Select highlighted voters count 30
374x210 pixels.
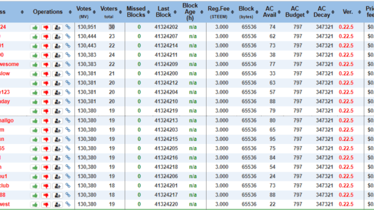point(112,27)
